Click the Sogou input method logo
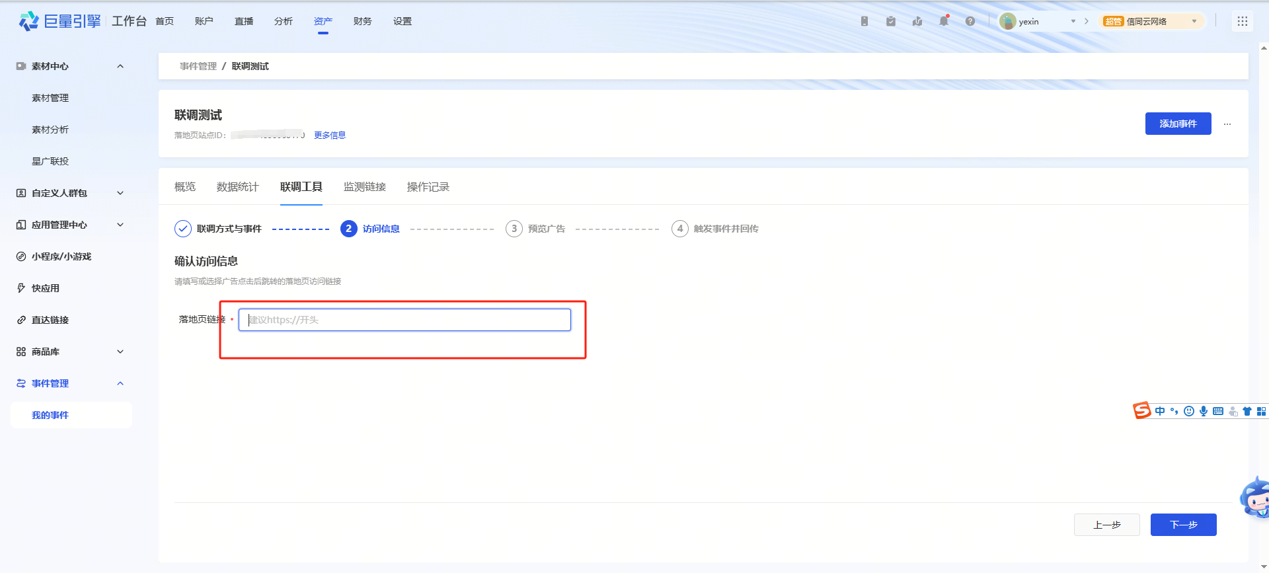 pyautogui.click(x=1141, y=410)
